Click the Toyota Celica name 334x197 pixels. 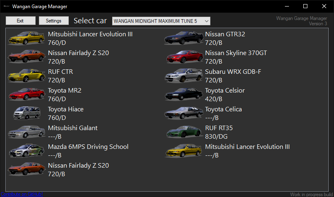point(223,109)
